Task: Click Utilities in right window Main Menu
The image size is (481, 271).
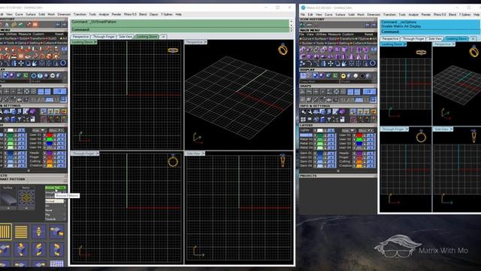Action: (x=321, y=35)
